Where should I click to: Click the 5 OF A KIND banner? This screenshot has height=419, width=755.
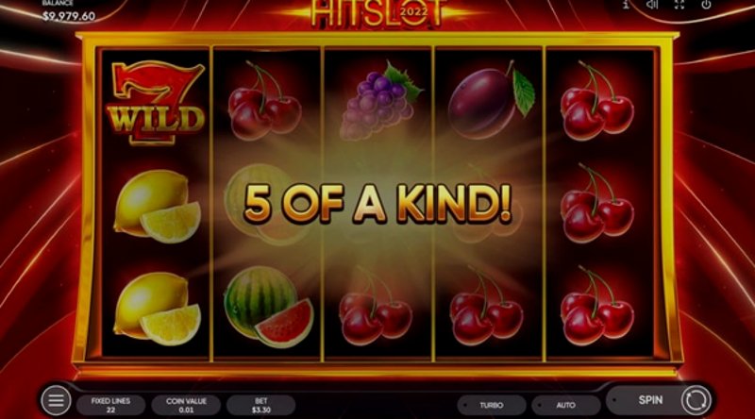click(377, 203)
